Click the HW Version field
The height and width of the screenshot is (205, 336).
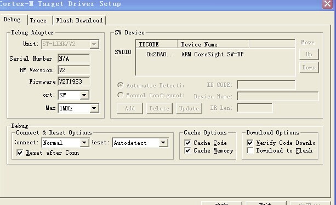(x=74, y=70)
